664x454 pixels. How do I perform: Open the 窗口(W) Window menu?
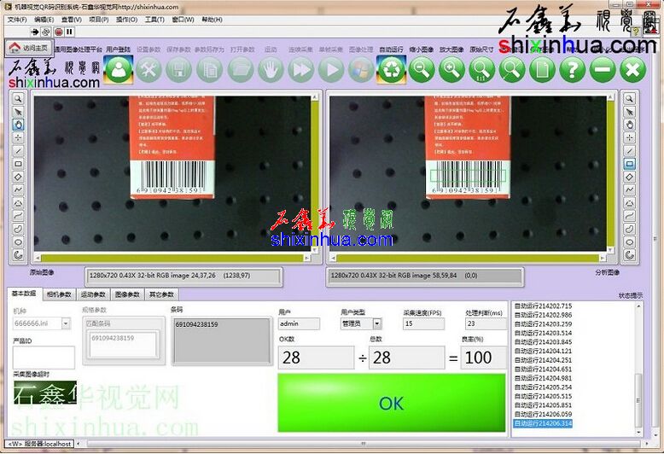coord(183,20)
